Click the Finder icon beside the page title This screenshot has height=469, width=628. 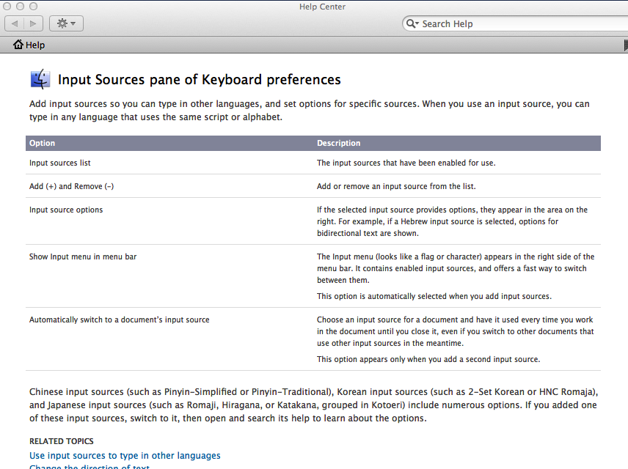pos(40,79)
